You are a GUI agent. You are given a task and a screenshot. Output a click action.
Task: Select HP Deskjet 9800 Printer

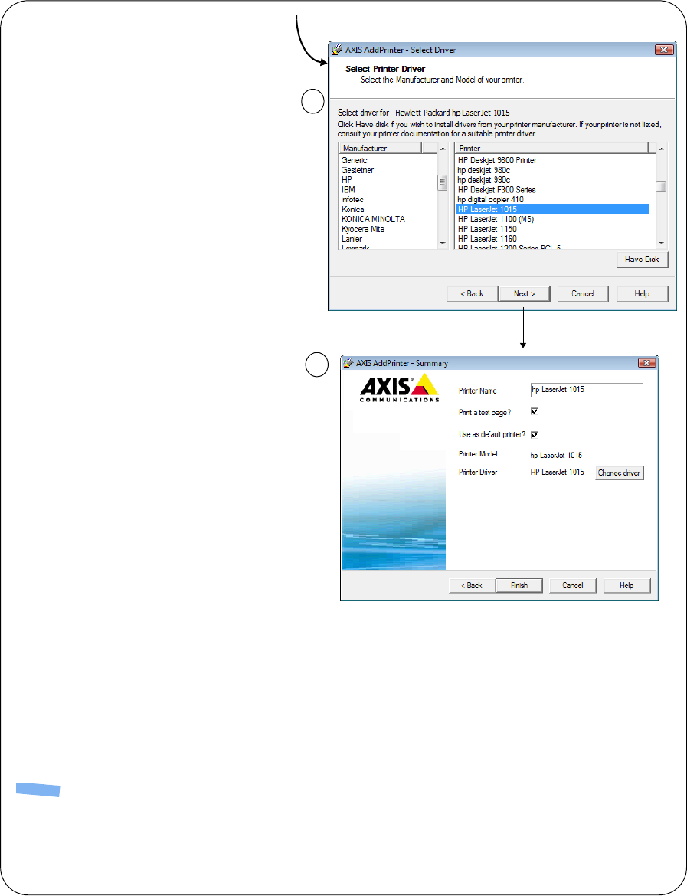[497, 161]
